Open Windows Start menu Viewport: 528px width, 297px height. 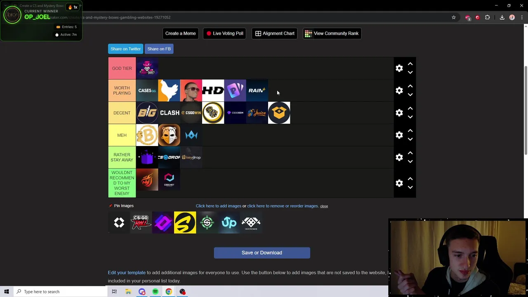coord(6,292)
